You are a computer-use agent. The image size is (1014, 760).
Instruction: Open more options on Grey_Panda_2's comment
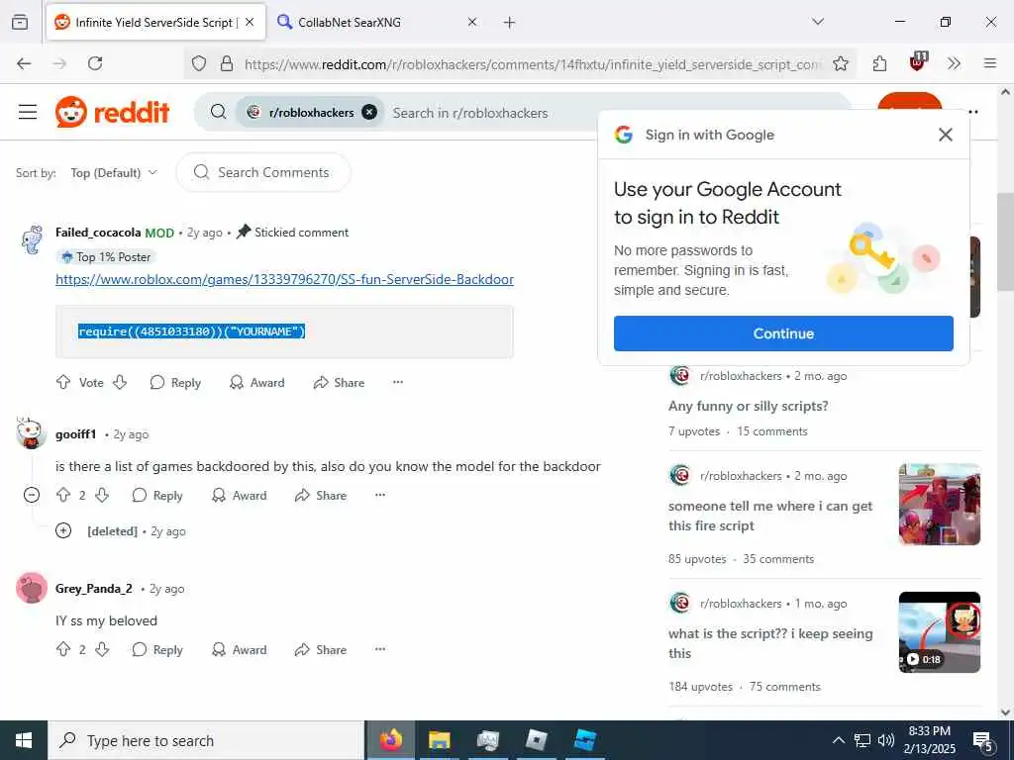[x=380, y=649]
